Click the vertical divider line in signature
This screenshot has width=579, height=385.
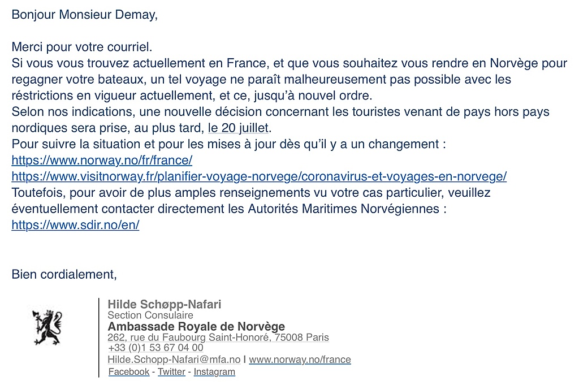coord(98,338)
